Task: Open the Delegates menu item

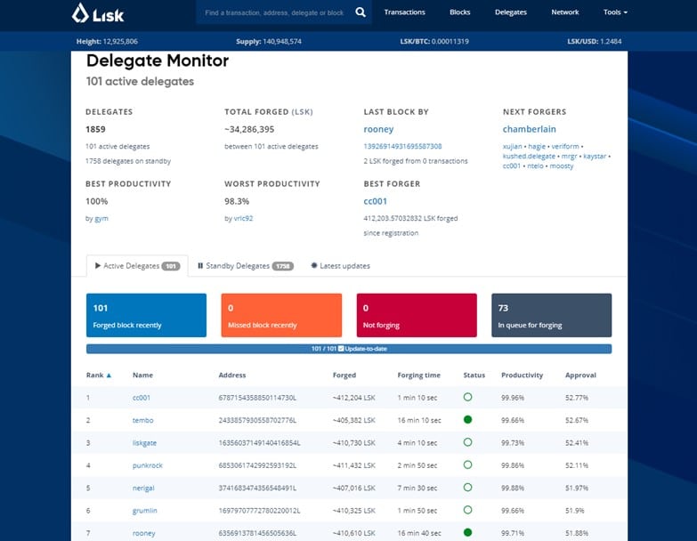Action: coord(511,12)
